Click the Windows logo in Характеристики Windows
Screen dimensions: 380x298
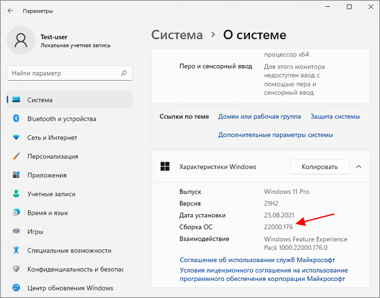click(165, 167)
